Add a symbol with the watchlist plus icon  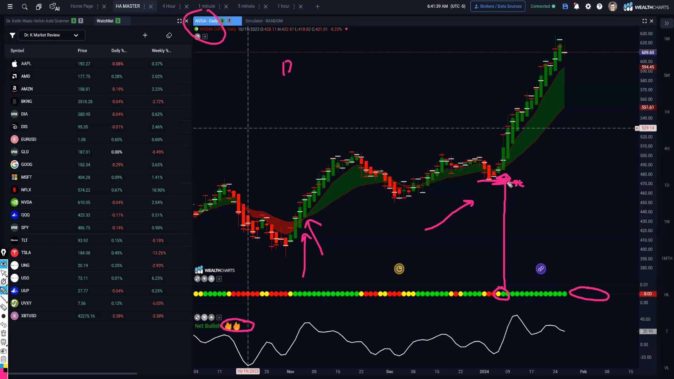point(145,35)
